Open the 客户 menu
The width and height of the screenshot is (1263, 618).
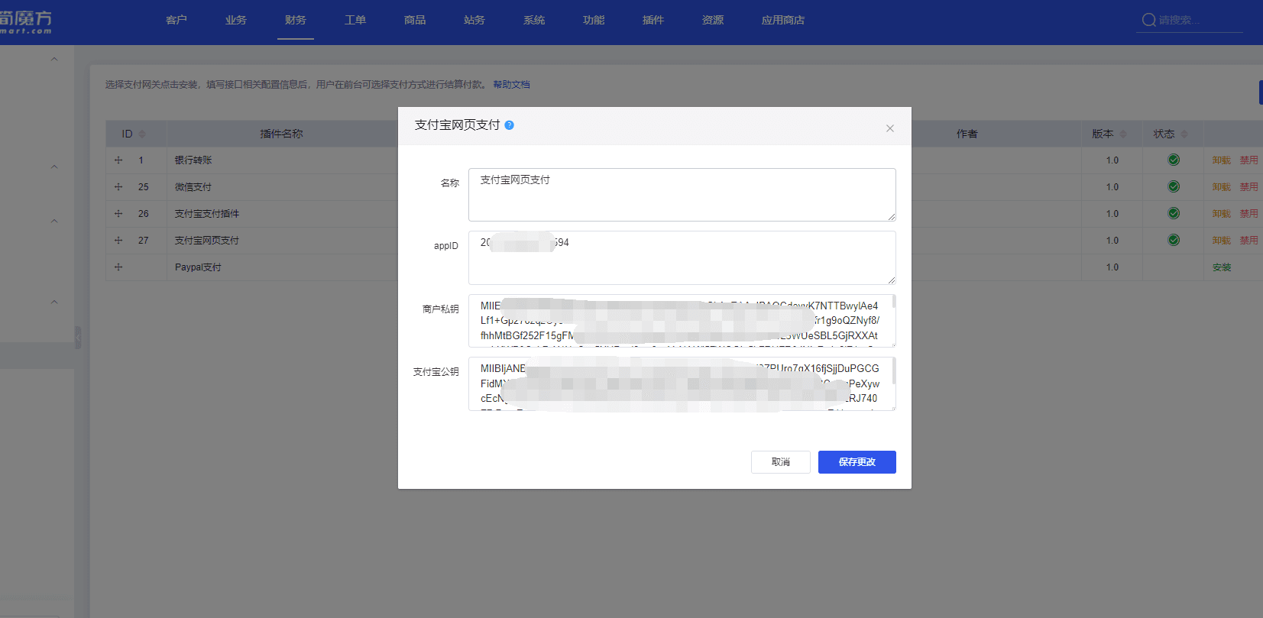pyautogui.click(x=176, y=21)
